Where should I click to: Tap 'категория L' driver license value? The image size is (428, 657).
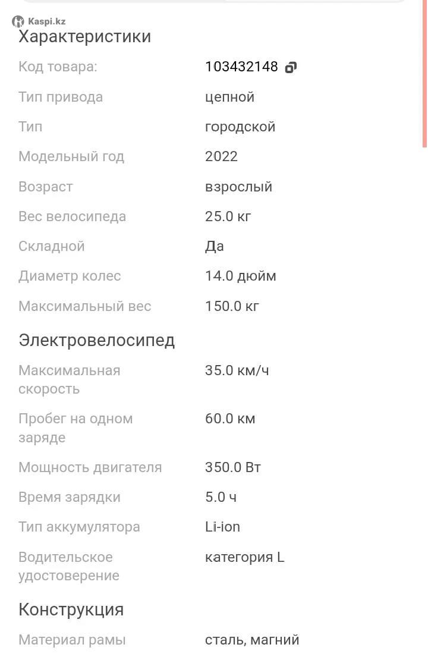pyautogui.click(x=244, y=557)
